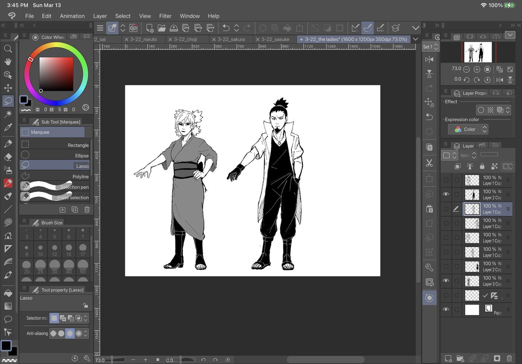Viewport: 522px width, 364px height.
Task: Click the Delete layer trash icon
Action: pyautogui.click(x=509, y=359)
